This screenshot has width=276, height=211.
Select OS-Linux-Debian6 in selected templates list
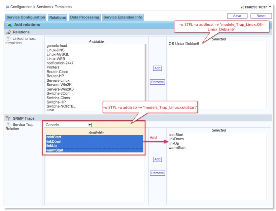pyautogui.click(x=184, y=44)
